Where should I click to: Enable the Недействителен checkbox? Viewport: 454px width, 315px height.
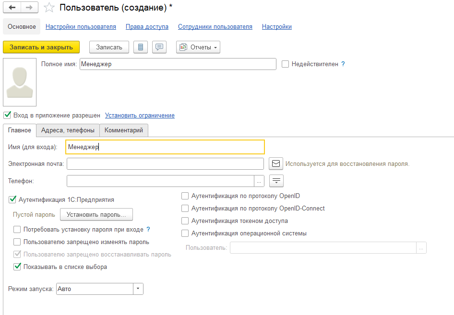[x=285, y=64]
